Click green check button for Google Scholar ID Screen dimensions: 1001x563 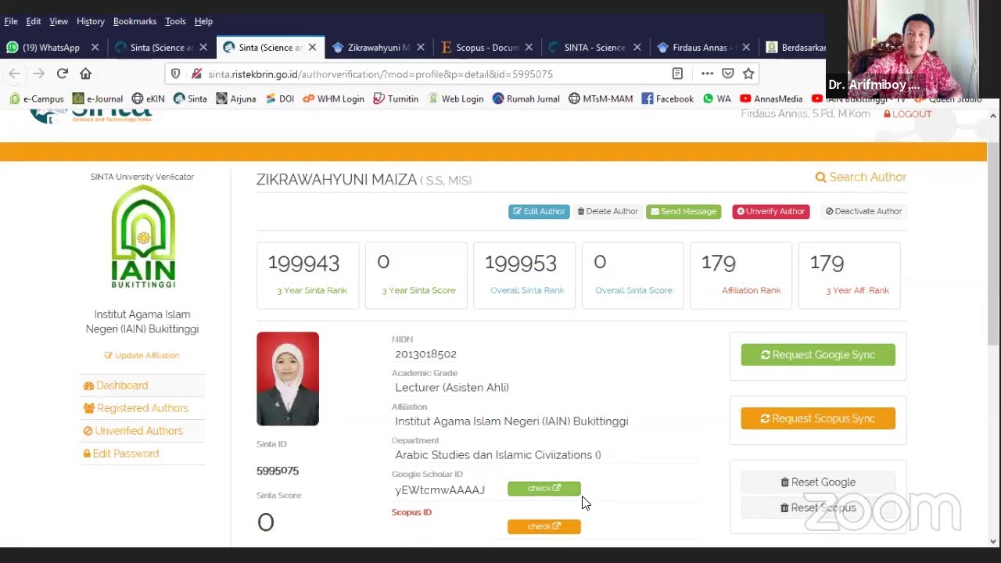(544, 489)
